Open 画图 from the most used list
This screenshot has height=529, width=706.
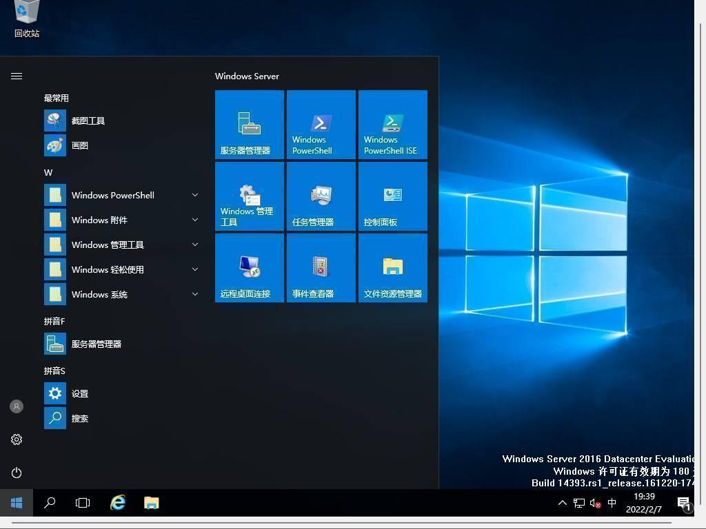(x=121, y=145)
